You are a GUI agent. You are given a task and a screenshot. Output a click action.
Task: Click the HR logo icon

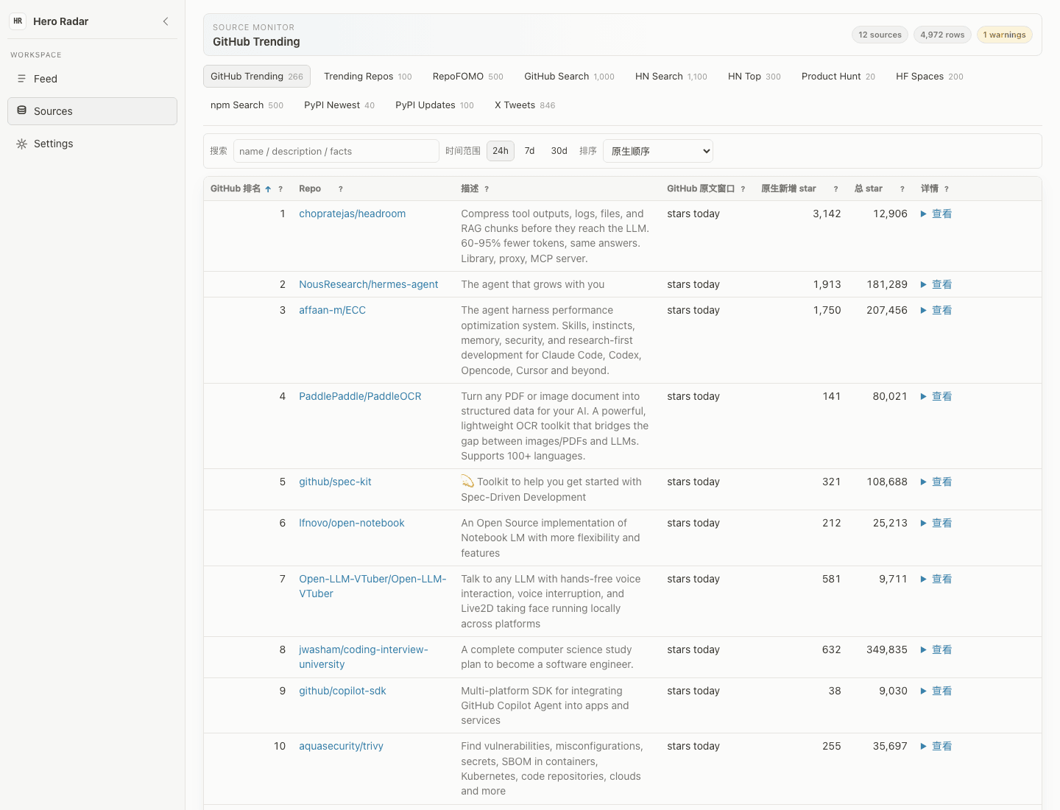[18, 21]
